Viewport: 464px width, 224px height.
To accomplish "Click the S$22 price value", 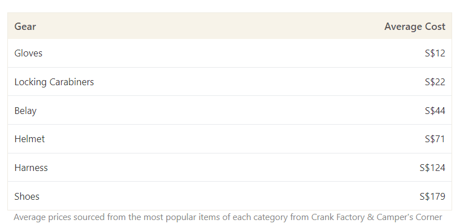I will [x=435, y=82].
